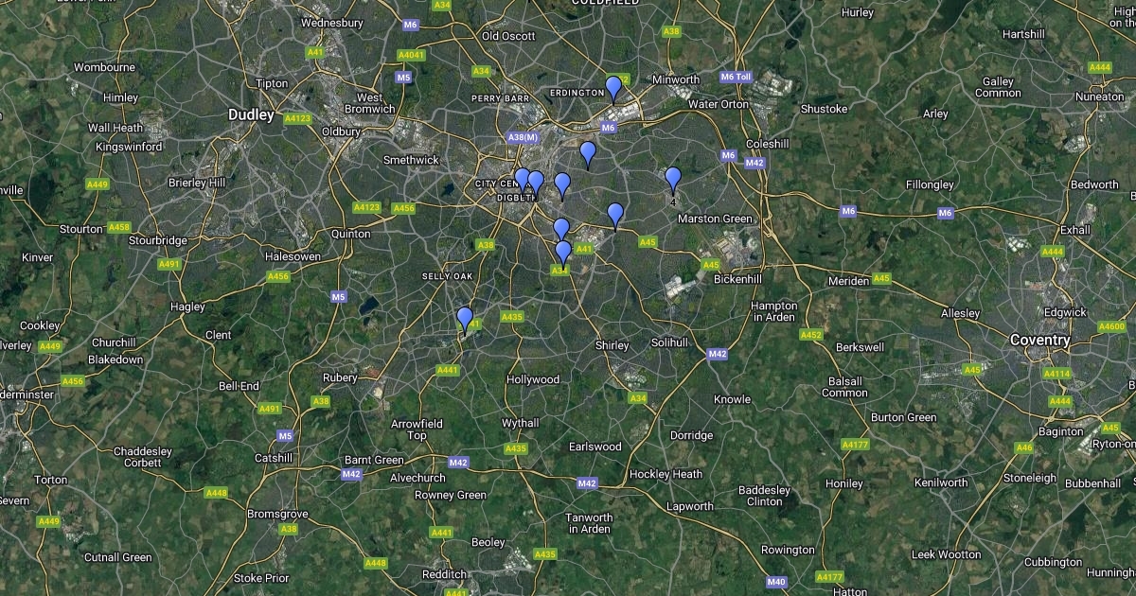
Task: Click the Nuneaton place label
Action: click(x=1099, y=96)
